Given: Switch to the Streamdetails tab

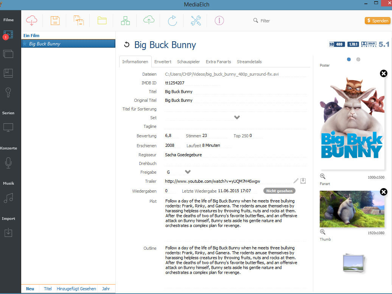Looking at the screenshot, I should (x=249, y=62).
